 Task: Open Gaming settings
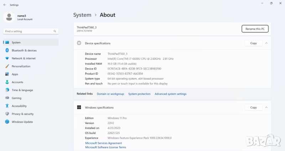16,98
